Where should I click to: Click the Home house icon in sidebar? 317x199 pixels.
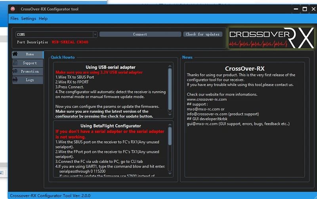(15, 54)
